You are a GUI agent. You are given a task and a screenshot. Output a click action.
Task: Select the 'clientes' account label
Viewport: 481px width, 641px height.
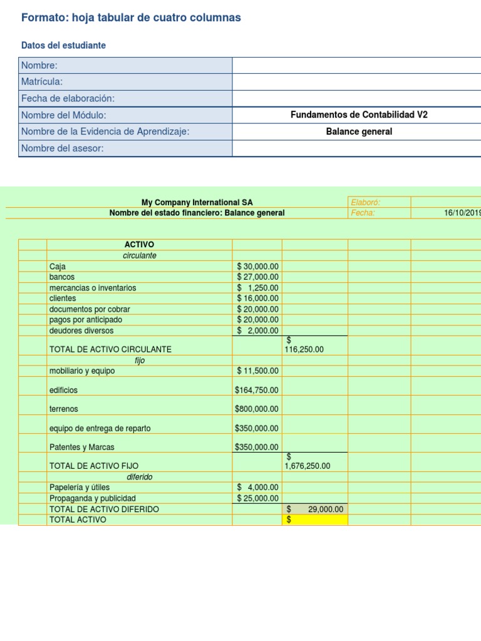click(x=140, y=299)
